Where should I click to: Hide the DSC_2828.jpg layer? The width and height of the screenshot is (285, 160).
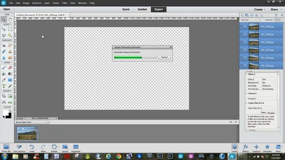point(241,27)
